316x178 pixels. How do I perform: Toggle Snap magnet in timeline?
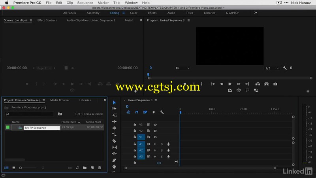pos(137,112)
